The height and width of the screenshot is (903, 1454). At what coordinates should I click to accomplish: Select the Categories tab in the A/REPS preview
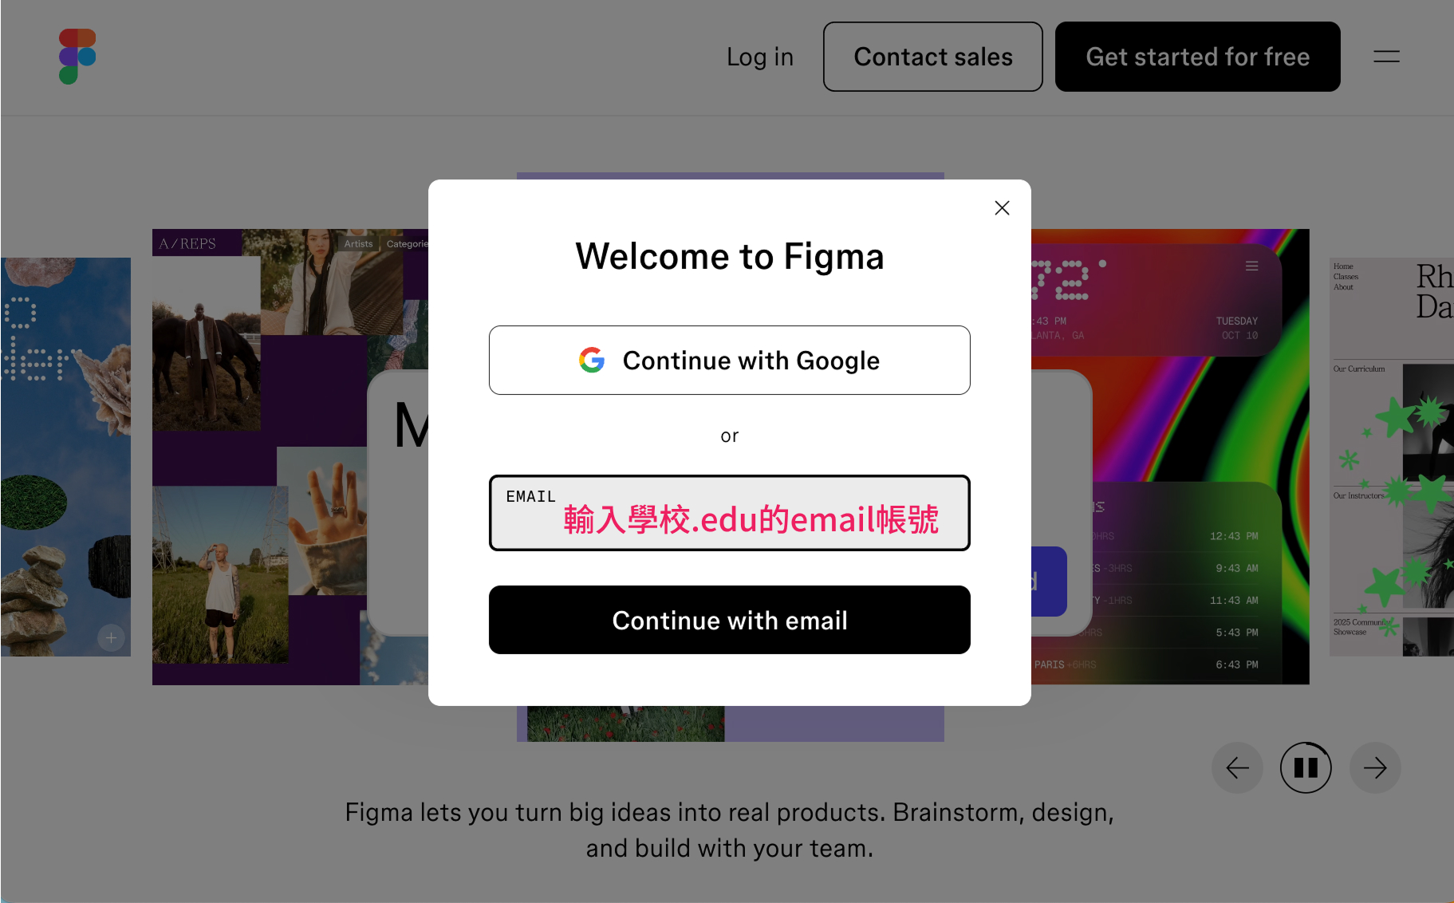pyautogui.click(x=409, y=243)
